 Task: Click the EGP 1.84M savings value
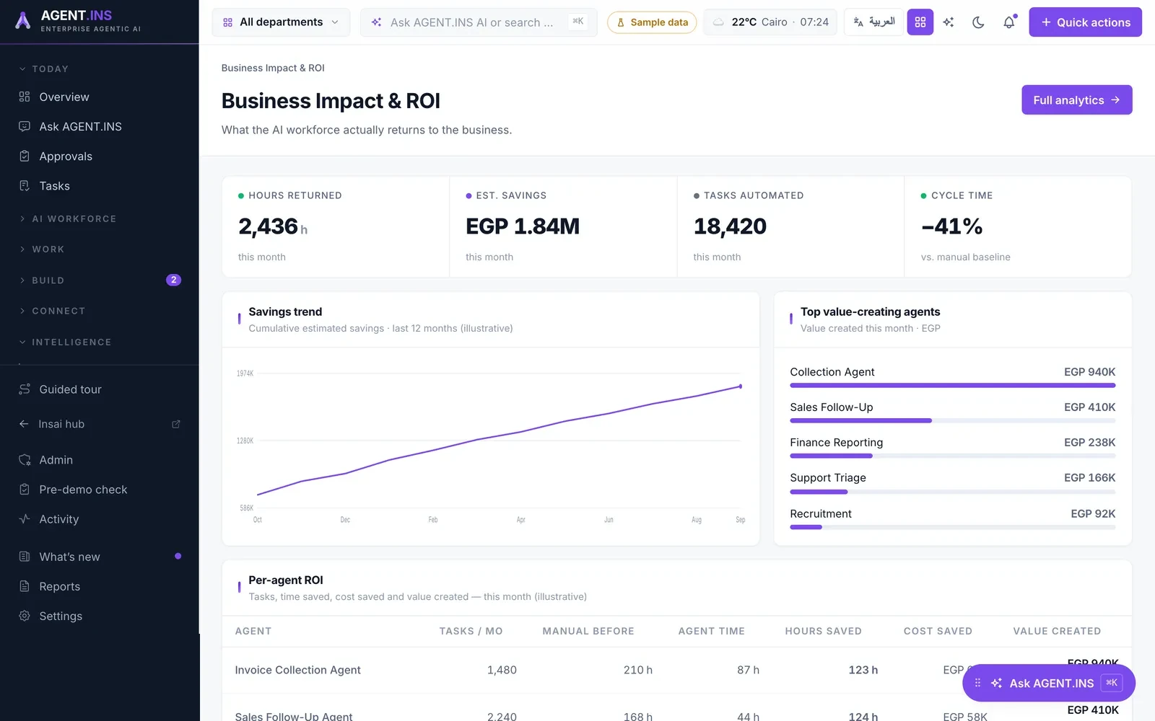pyautogui.click(x=523, y=226)
